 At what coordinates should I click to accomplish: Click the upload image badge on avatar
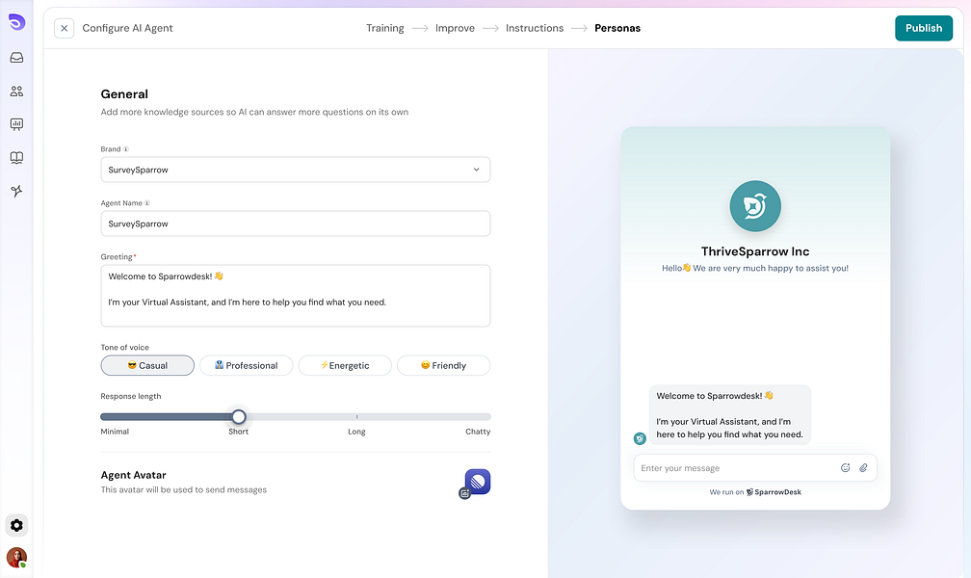(x=464, y=493)
